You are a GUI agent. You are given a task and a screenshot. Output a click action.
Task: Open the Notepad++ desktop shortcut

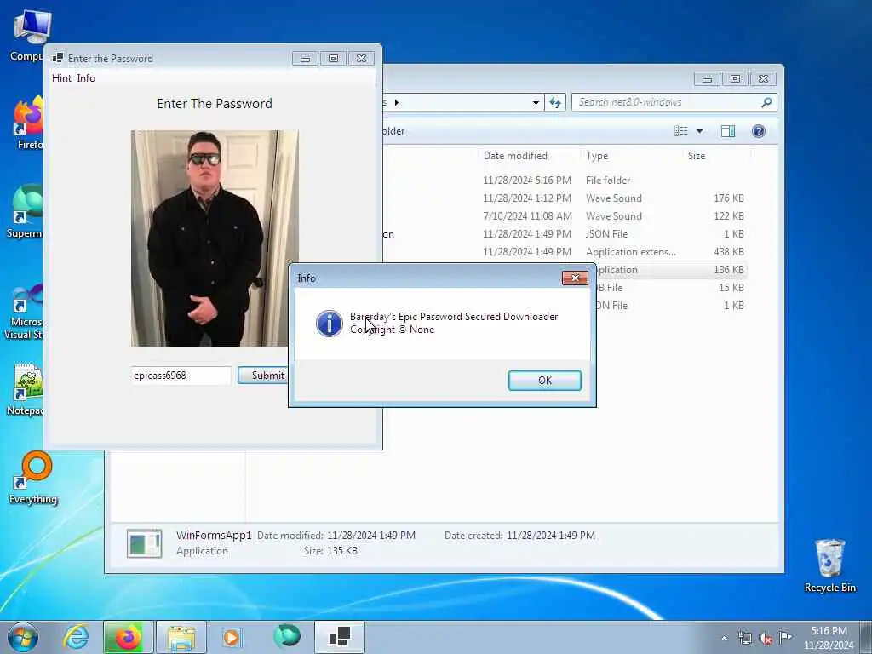coord(26,389)
